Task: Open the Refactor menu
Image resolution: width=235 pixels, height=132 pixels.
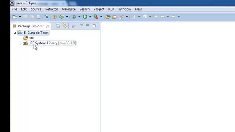Action: pyautogui.click(x=51, y=9)
